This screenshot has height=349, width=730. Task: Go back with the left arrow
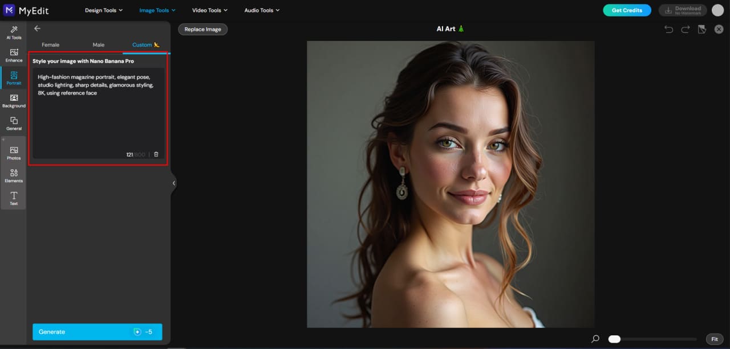tap(38, 28)
